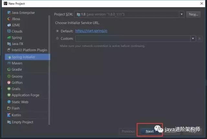Image resolution: width=207 pixels, height=139 pixels.
Task: Select J2ME project type
Action: (16, 25)
